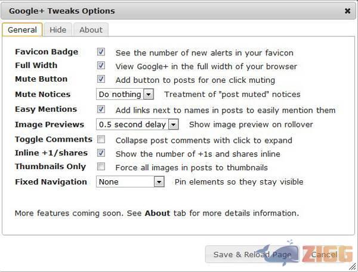Uncheck the Easy Mentions checkbox
The width and height of the screenshot is (358, 272).
(101, 110)
